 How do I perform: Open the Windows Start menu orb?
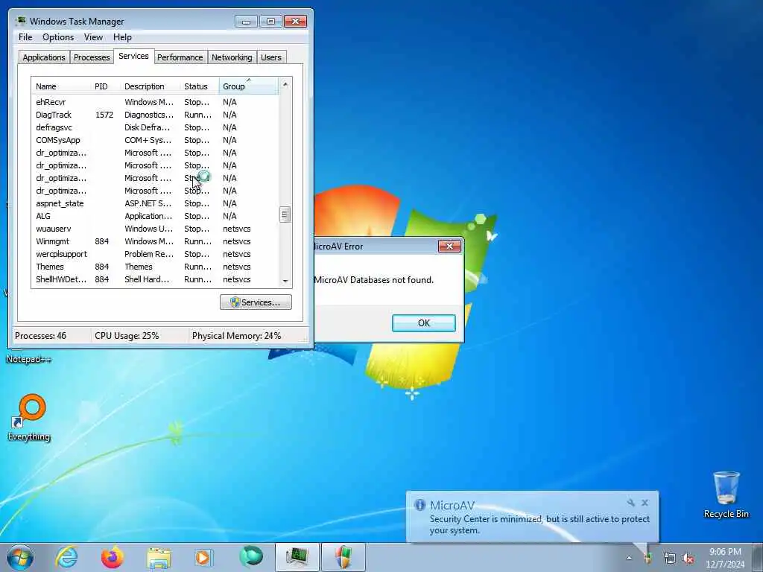(x=20, y=557)
